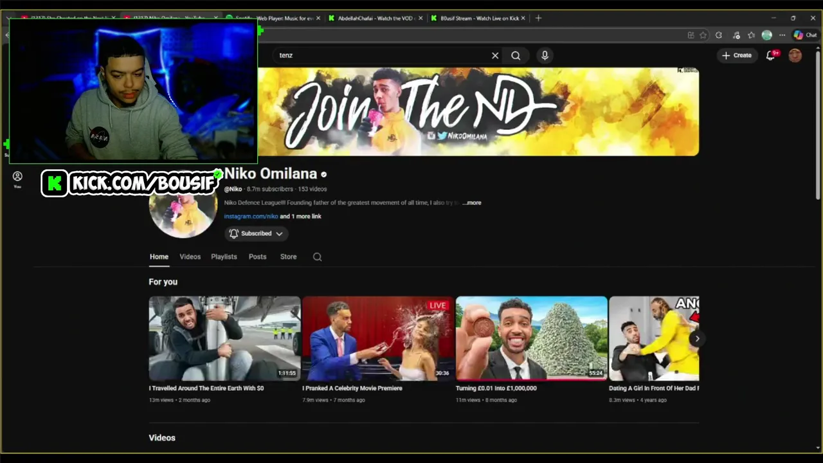The image size is (823, 463).
Task: Open 'I Travelled Around The Entire Earth' thumbnail
Action: pos(224,338)
